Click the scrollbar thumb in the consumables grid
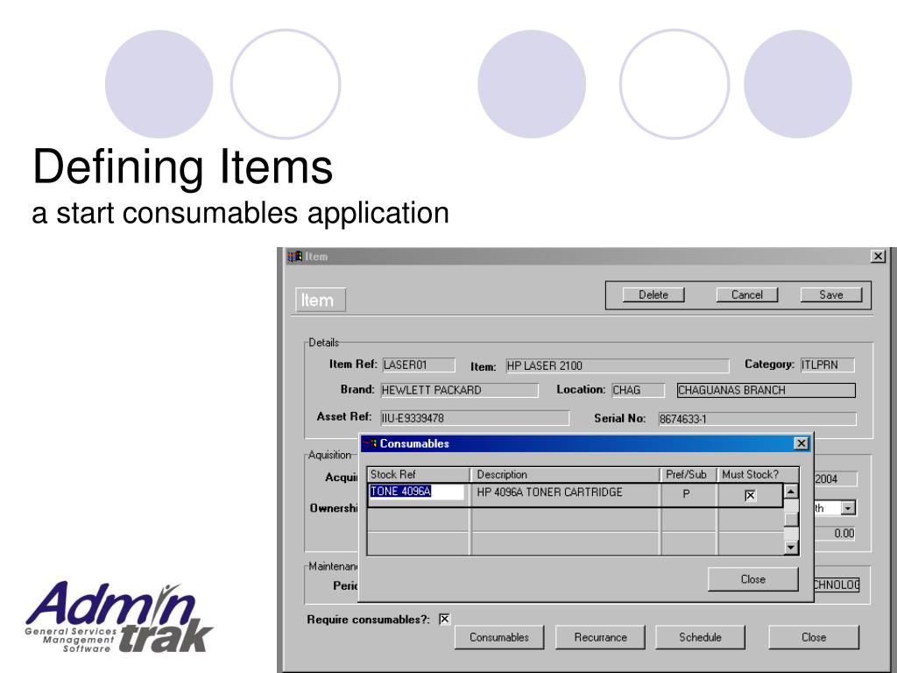 point(791,519)
